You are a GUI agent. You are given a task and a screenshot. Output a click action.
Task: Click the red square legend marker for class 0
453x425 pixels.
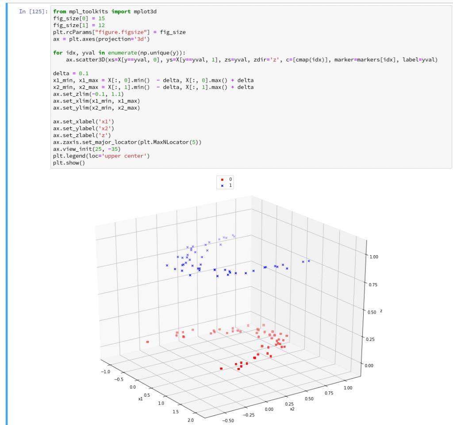(221, 180)
